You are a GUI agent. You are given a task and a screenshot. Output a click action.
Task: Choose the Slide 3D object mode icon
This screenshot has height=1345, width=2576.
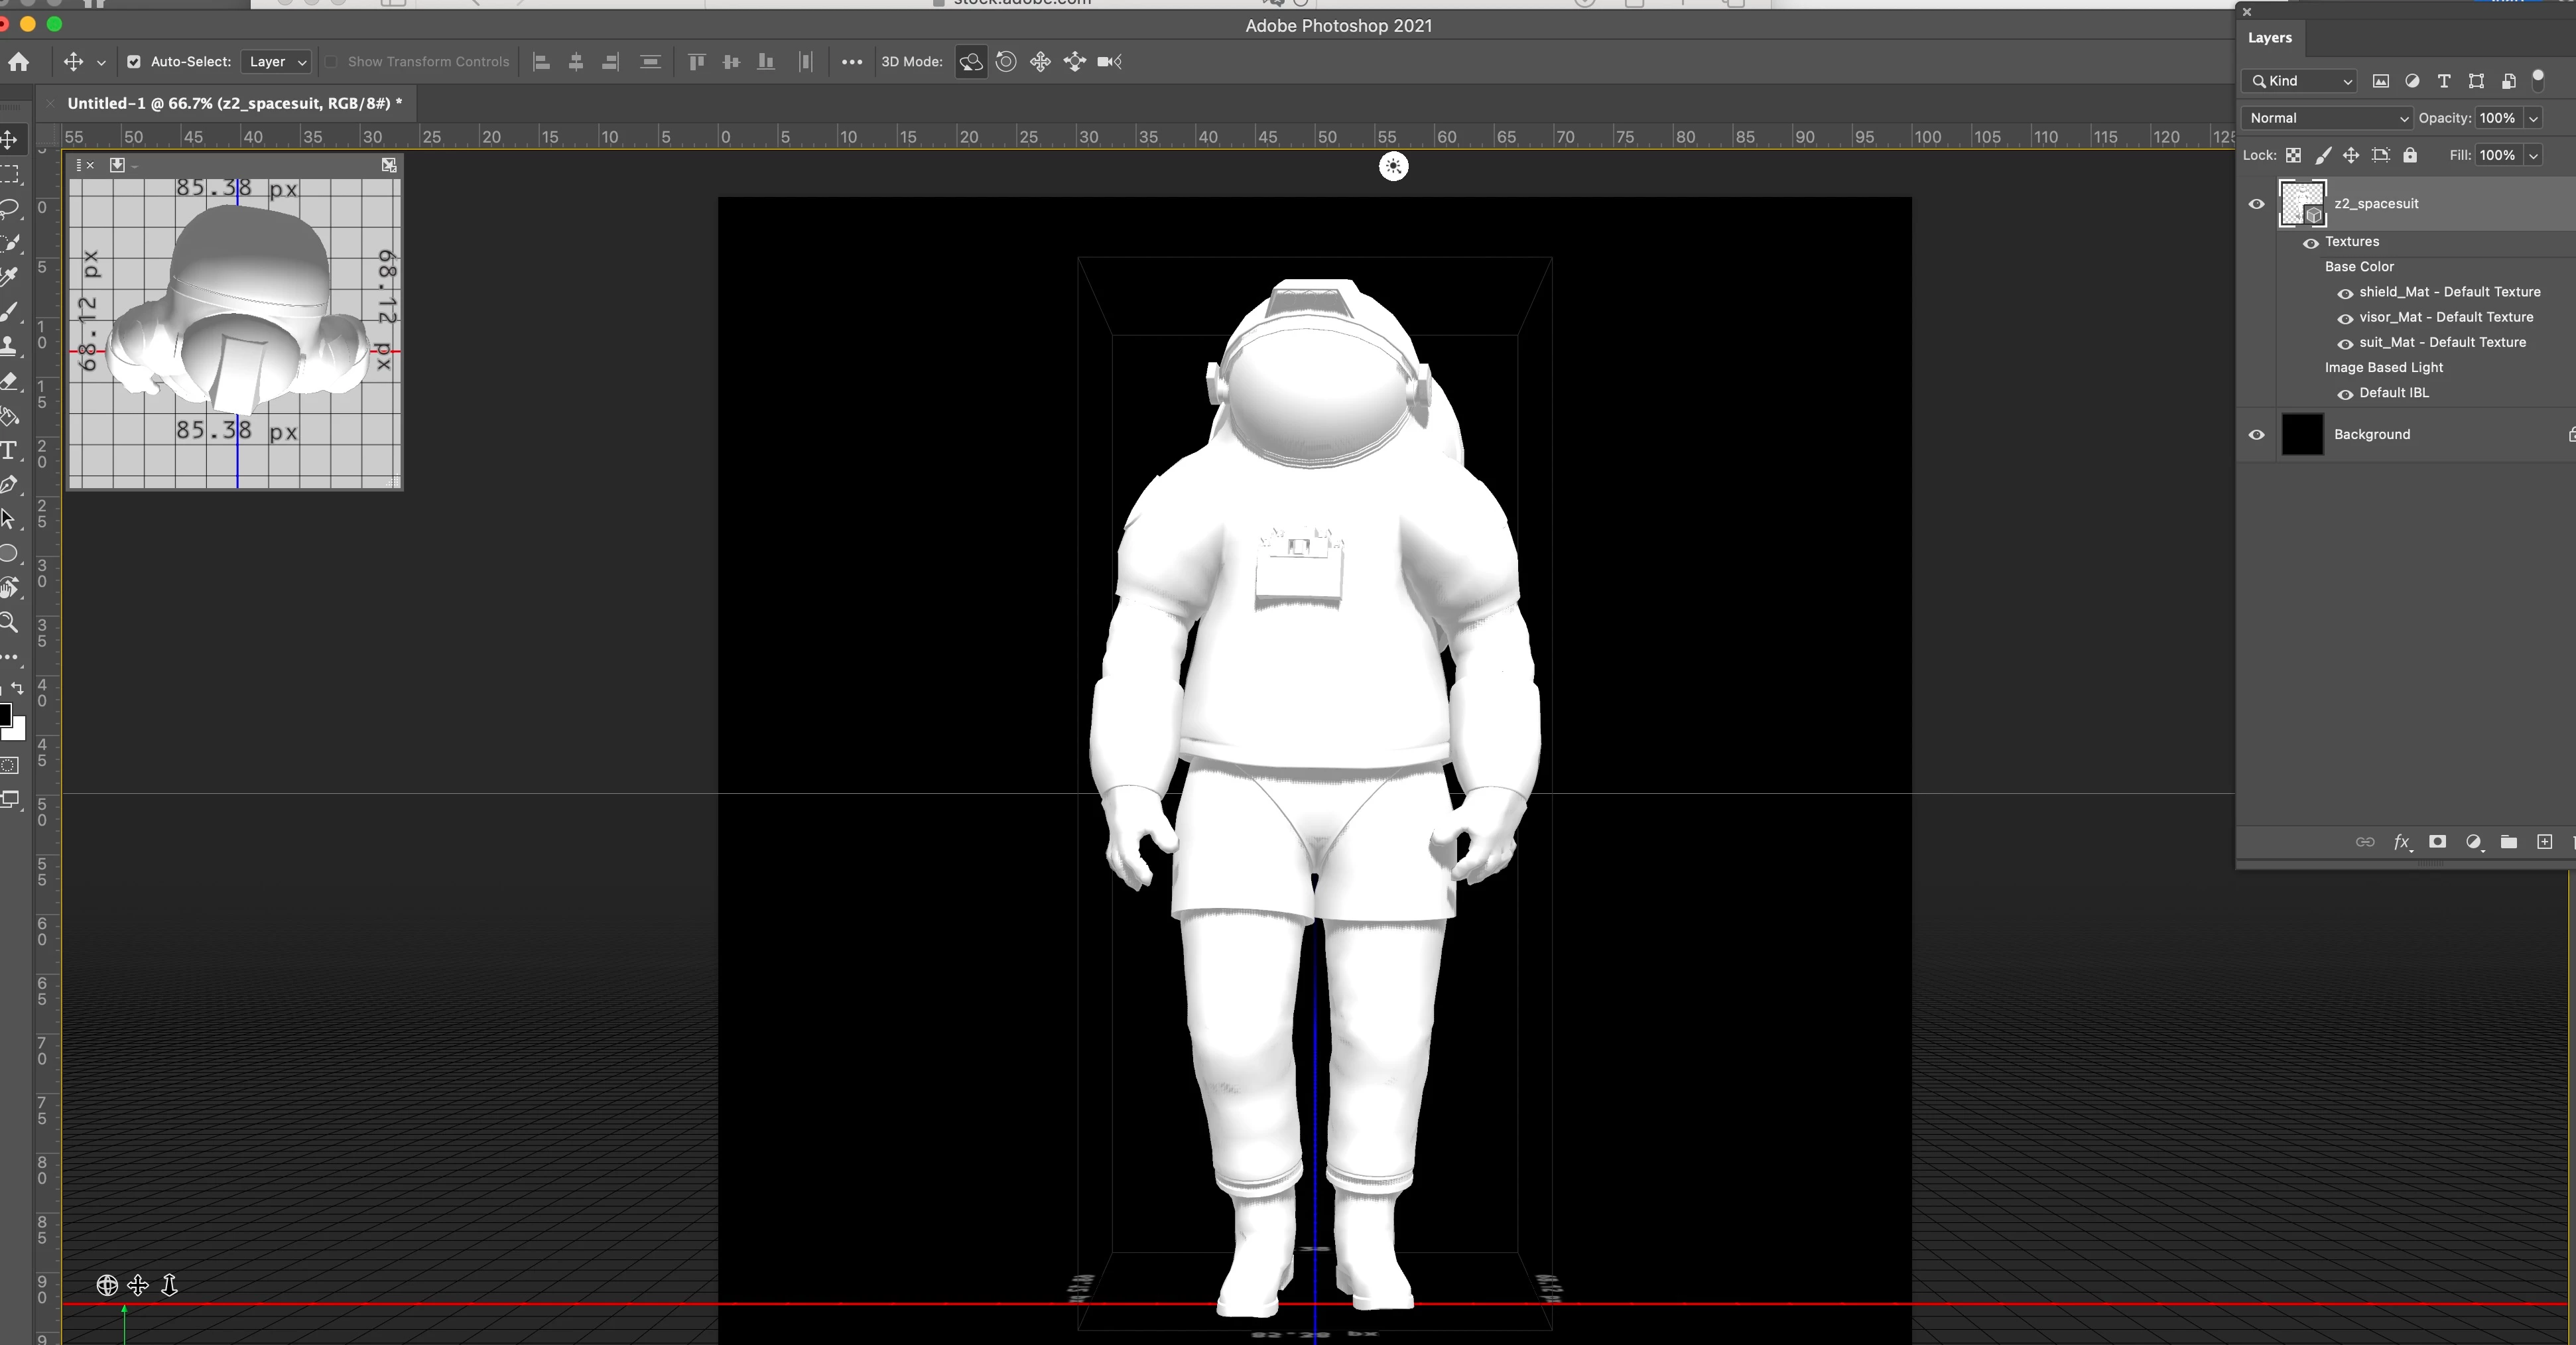(1075, 62)
